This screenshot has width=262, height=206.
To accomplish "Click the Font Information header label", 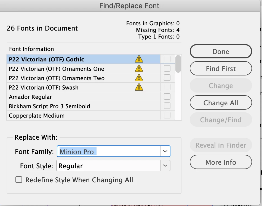I will pos(31,49).
